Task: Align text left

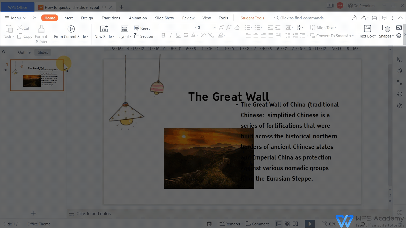Action: click(248, 35)
